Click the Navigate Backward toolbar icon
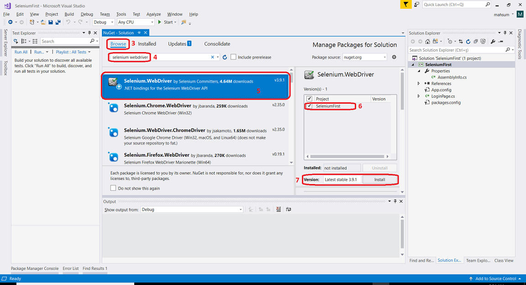The height and width of the screenshot is (285, 526). (x=11, y=22)
